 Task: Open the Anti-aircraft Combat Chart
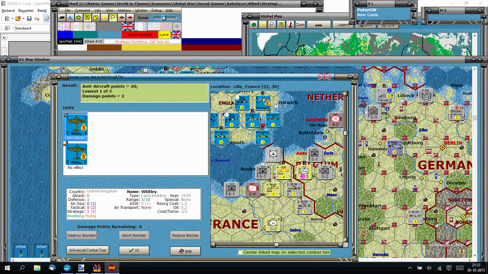[88, 250]
